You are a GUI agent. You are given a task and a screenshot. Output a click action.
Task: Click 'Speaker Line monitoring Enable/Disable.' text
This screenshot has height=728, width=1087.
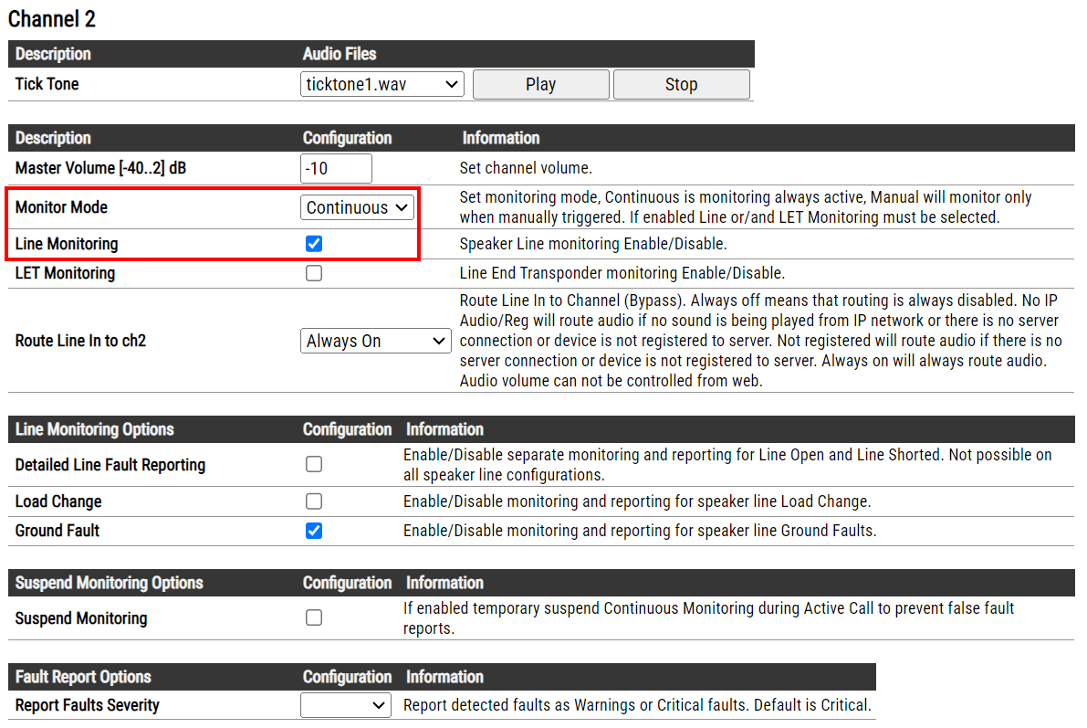click(592, 244)
